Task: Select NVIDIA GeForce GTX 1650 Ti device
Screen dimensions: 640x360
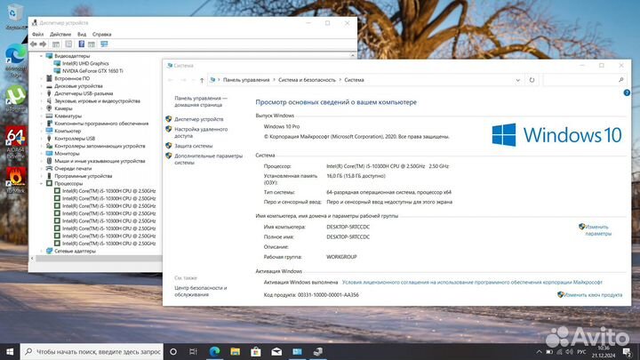Action: pyautogui.click(x=92, y=71)
